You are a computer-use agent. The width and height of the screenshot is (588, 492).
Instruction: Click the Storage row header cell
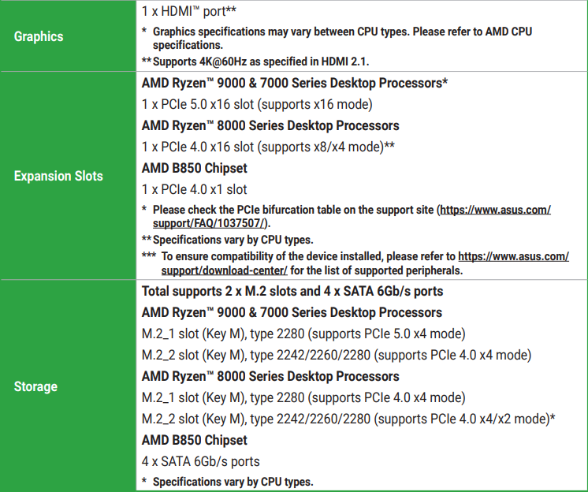68,386
